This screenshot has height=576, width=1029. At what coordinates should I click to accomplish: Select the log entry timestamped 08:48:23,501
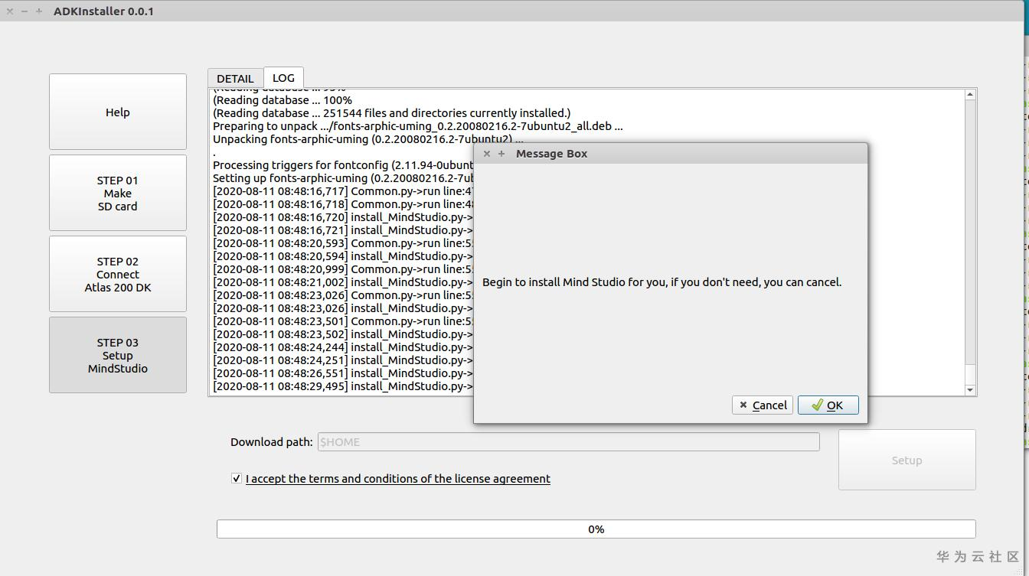point(343,321)
